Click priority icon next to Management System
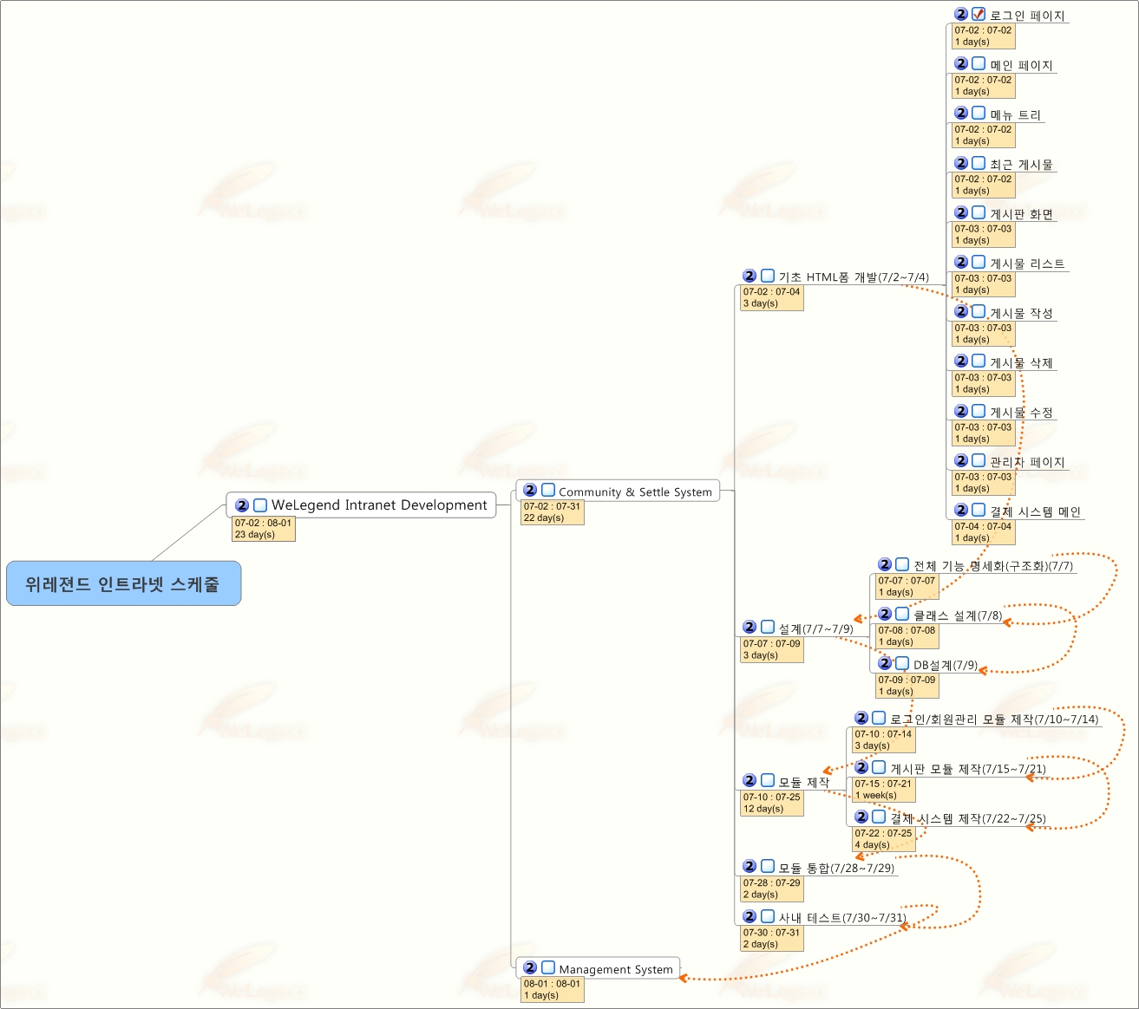1139x1009 pixels. (530, 967)
